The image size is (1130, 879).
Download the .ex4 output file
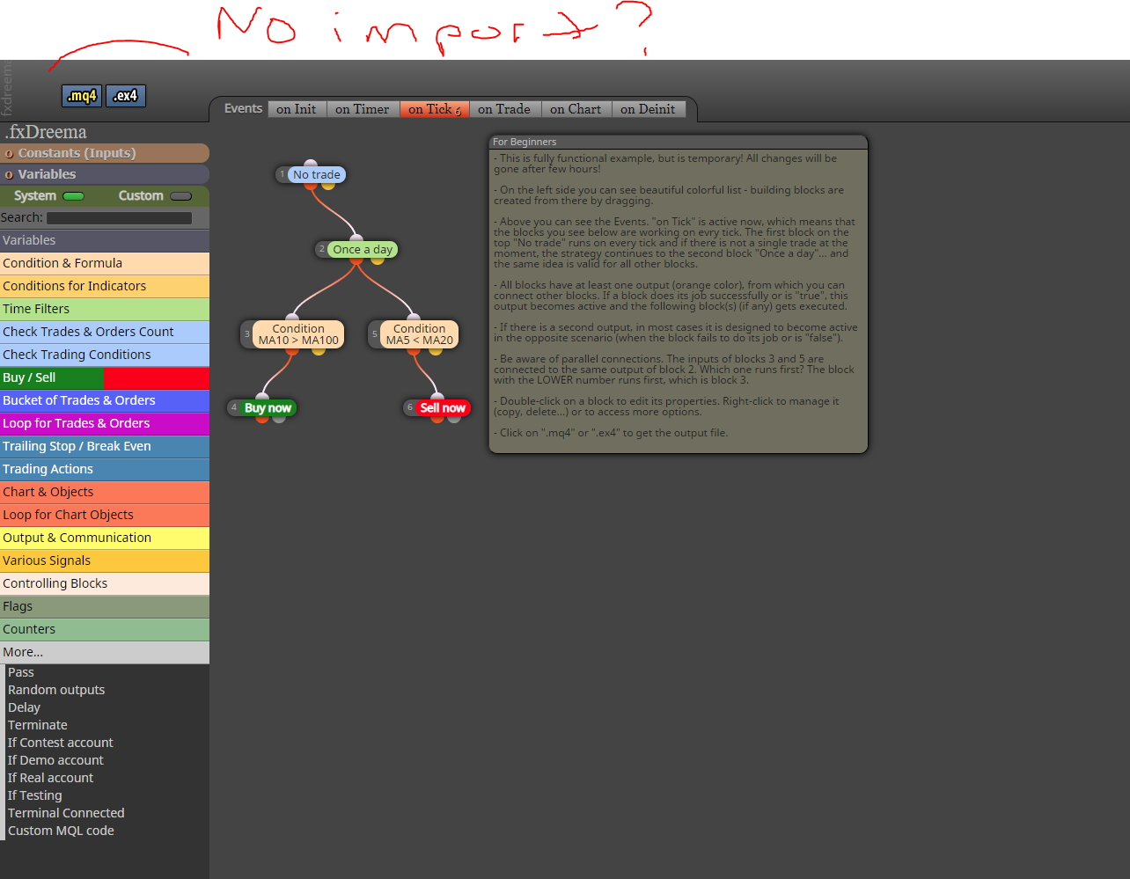point(126,96)
